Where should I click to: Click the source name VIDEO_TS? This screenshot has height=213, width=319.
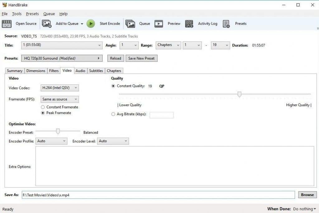click(x=29, y=36)
